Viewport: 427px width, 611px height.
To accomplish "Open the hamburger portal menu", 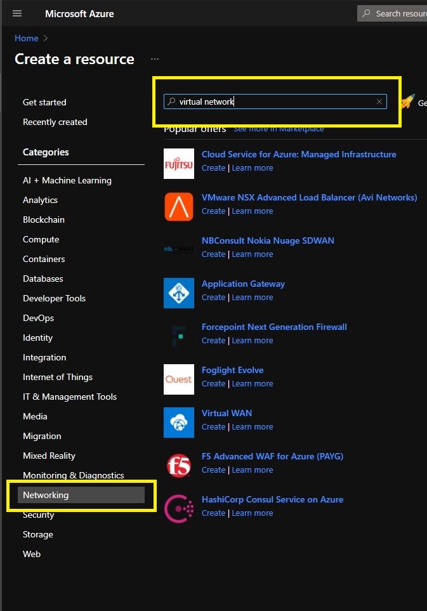I will coord(17,13).
